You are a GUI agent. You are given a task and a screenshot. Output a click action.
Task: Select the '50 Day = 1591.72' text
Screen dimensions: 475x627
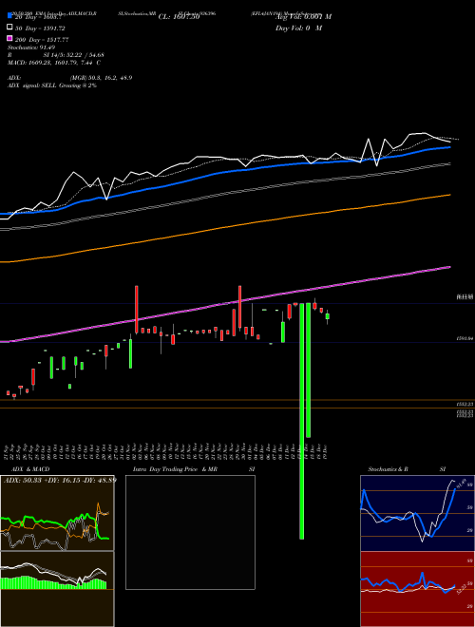click(40, 28)
